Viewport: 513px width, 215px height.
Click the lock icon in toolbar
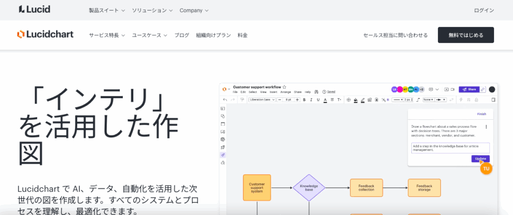476,100
